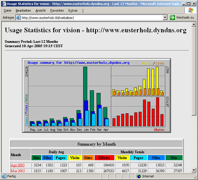Open the Extras menu
198x180 pixels.
tap(73, 10)
